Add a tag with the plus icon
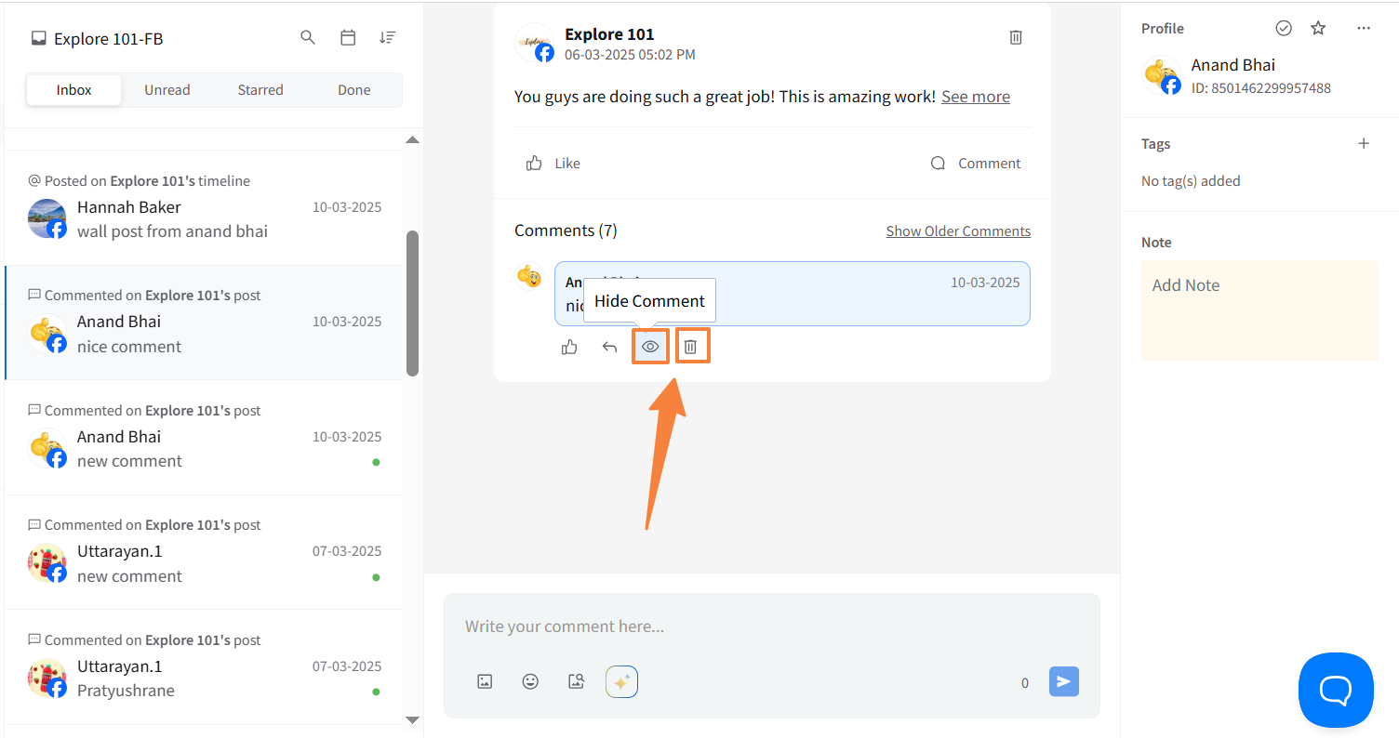Viewport: 1399px width, 738px height. coord(1364,143)
